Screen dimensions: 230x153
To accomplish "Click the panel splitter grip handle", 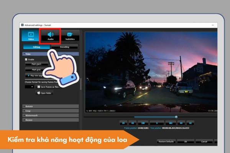I will click(x=80, y=84).
